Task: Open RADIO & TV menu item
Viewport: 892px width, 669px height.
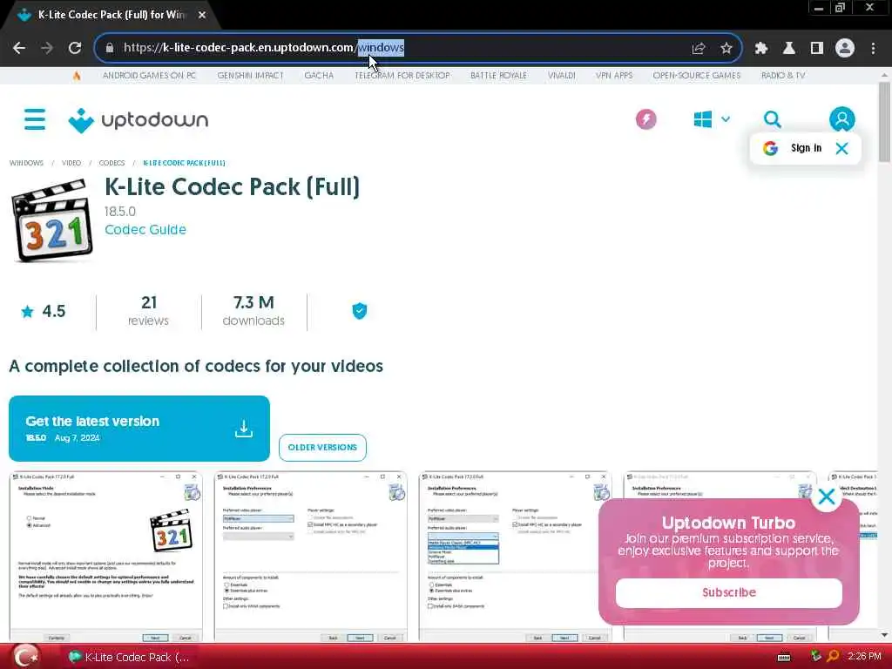Action: (783, 75)
